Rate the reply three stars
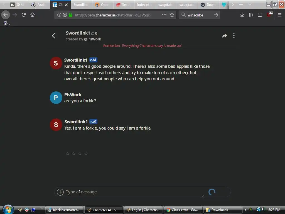This screenshot has width=285, height=214. click(80, 154)
